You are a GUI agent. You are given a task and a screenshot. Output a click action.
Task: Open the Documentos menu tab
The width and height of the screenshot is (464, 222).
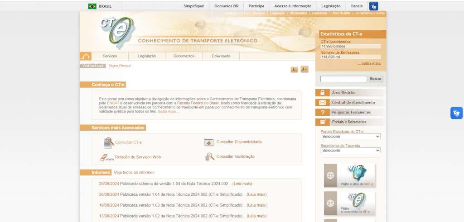point(184,56)
